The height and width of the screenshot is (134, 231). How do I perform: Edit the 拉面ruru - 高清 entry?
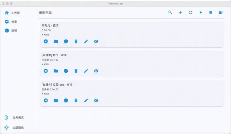pyautogui.click(x=86, y=100)
